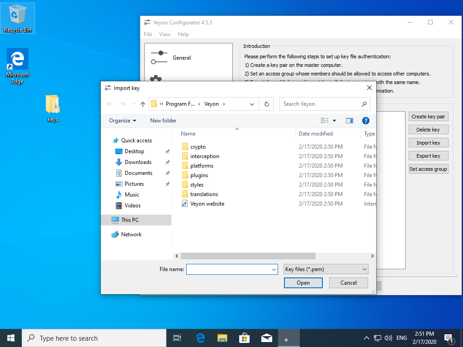Click the back navigation arrow in Import key dialog
463x347 pixels.
109,104
